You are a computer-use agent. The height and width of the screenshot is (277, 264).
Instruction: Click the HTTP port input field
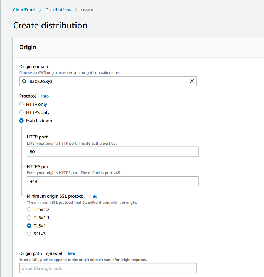112,152
